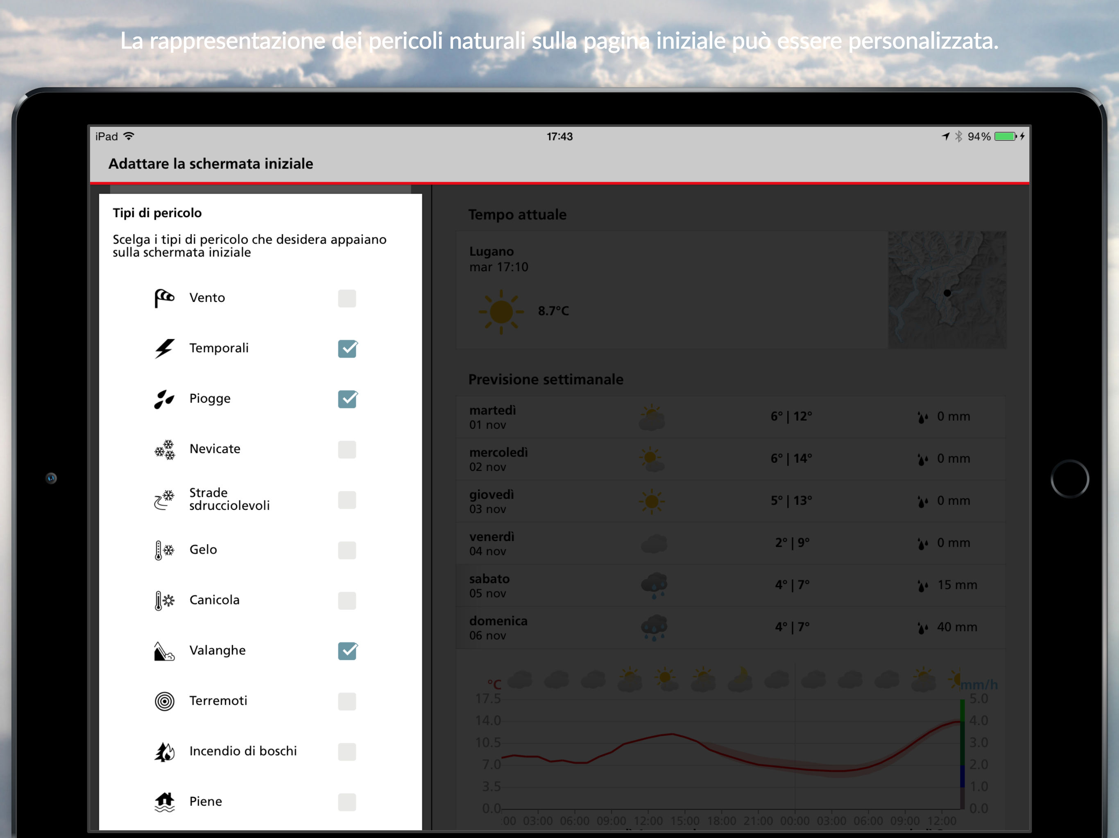Click the Vento wind sock icon

(164, 298)
